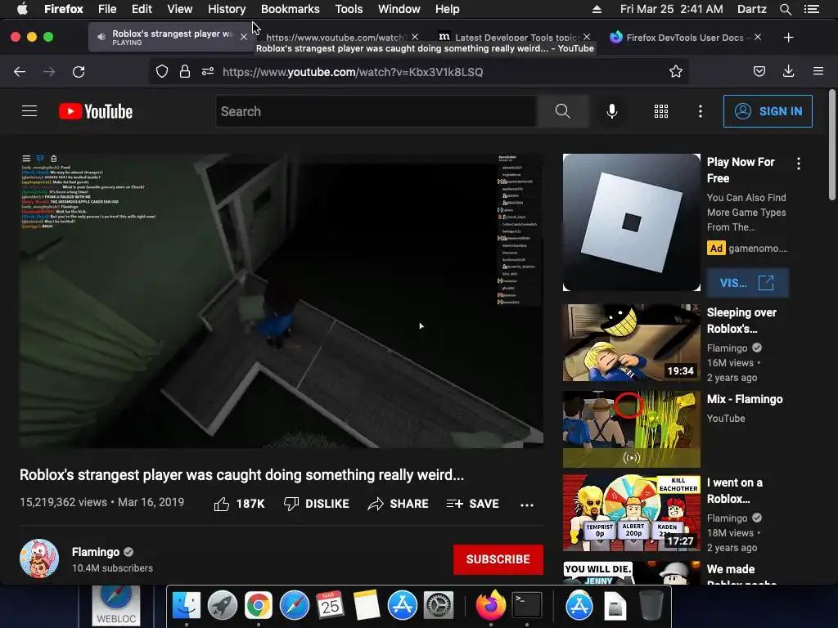838x628 pixels.
Task: Open more actions ellipsis under video
Action: click(x=527, y=505)
